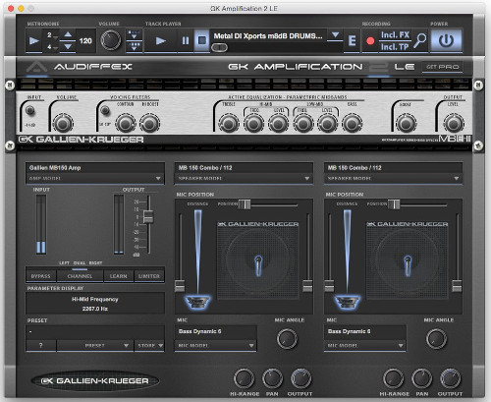Click the Output level fader handle
The height and width of the screenshot is (402, 491).
[148, 216]
